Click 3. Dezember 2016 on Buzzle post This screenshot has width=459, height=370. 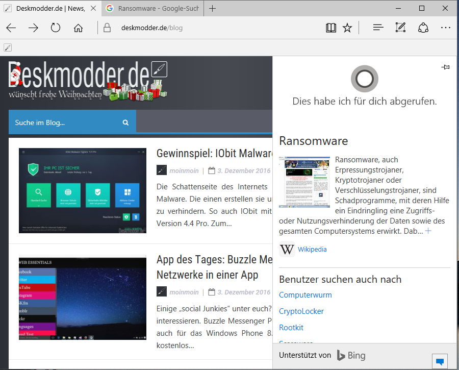click(244, 292)
